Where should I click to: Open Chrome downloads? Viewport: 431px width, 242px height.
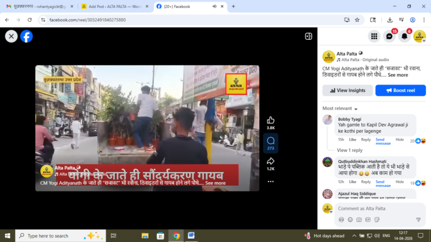tap(390, 20)
